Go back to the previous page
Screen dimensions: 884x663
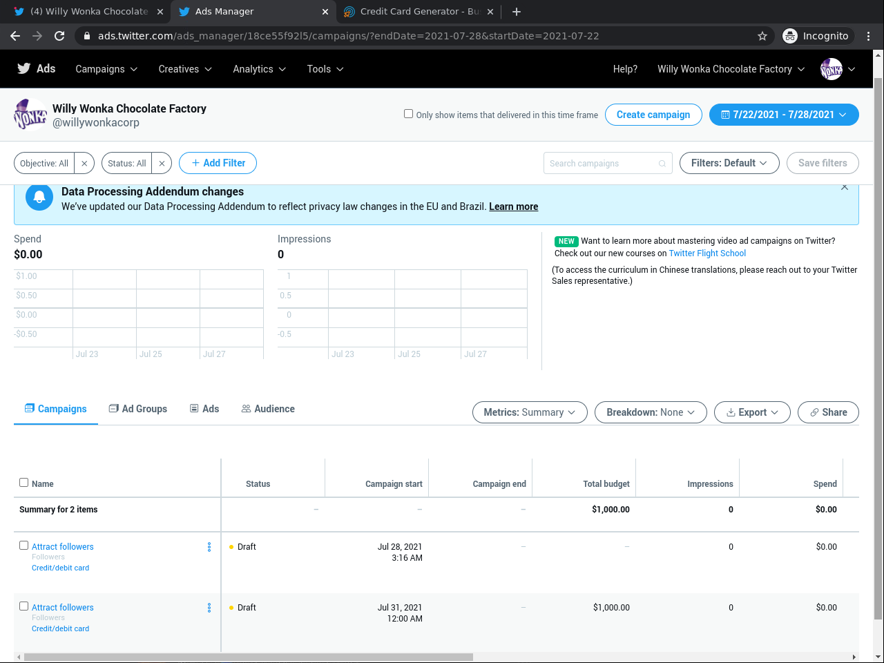point(15,36)
